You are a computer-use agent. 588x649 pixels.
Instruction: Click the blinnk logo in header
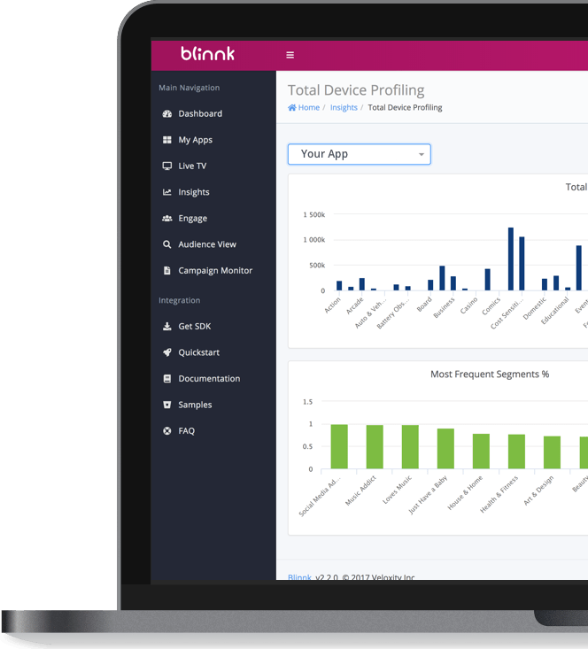click(208, 54)
